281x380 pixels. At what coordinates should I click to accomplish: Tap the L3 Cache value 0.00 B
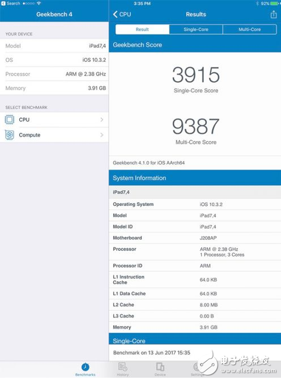click(x=207, y=316)
